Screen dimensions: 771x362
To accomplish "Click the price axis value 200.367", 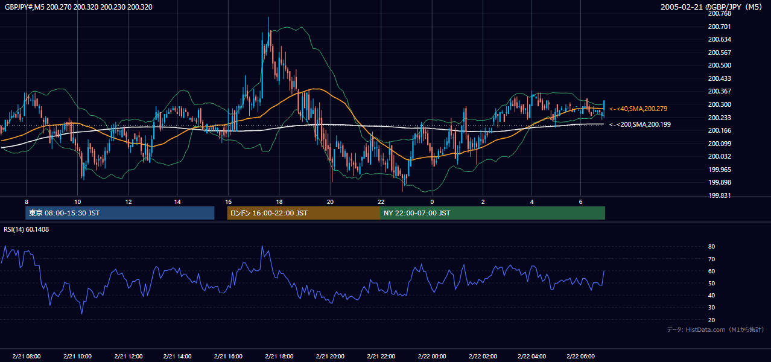I will click(x=720, y=91).
